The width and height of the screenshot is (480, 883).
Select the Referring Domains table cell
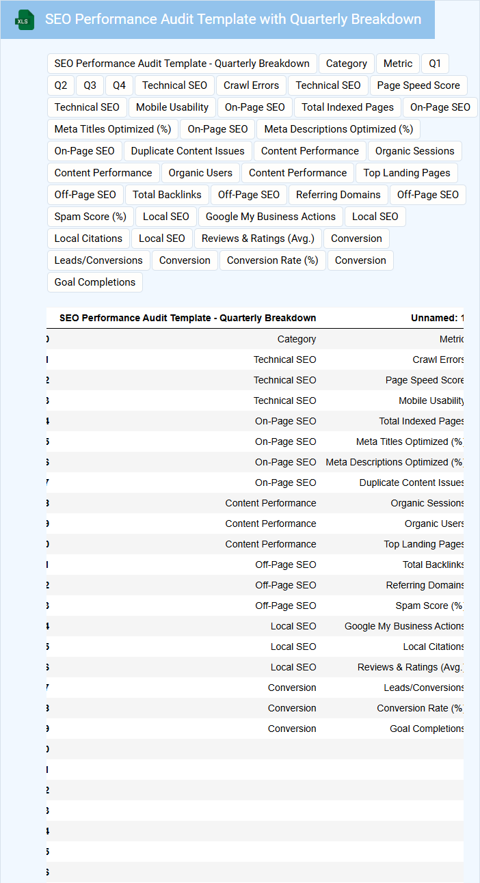[425, 585]
